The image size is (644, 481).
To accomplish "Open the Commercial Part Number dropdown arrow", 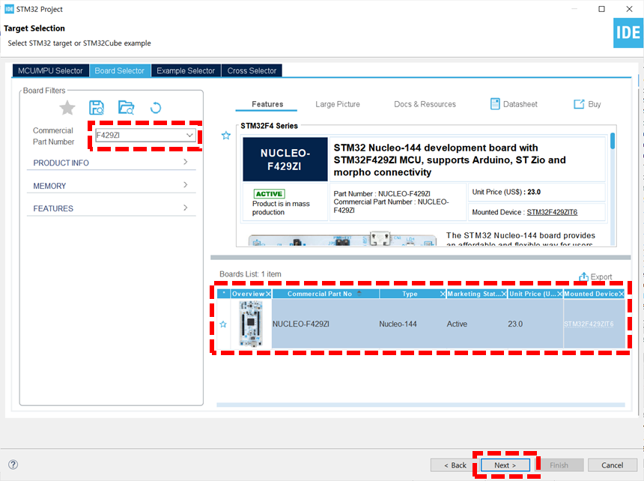I will [189, 135].
